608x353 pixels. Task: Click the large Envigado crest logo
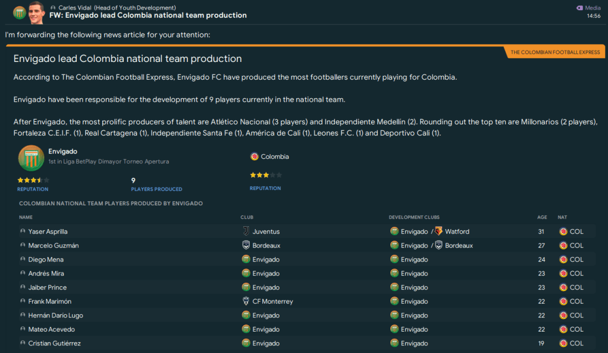click(32, 158)
